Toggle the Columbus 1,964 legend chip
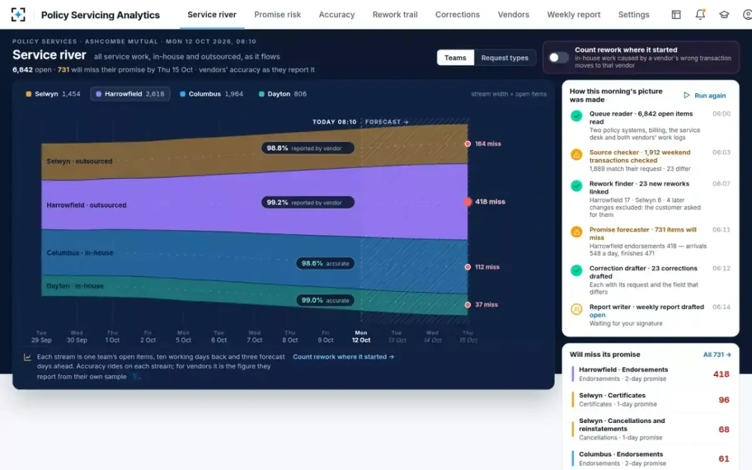The height and width of the screenshot is (470, 752). coord(211,94)
